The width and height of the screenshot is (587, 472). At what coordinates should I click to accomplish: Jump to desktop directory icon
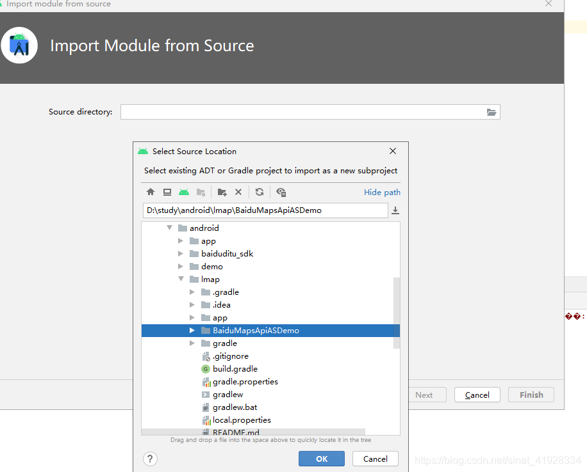coord(167,192)
